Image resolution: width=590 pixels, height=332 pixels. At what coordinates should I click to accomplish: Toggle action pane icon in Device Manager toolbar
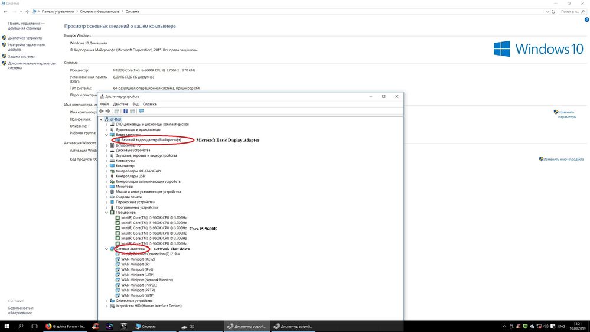point(132,111)
